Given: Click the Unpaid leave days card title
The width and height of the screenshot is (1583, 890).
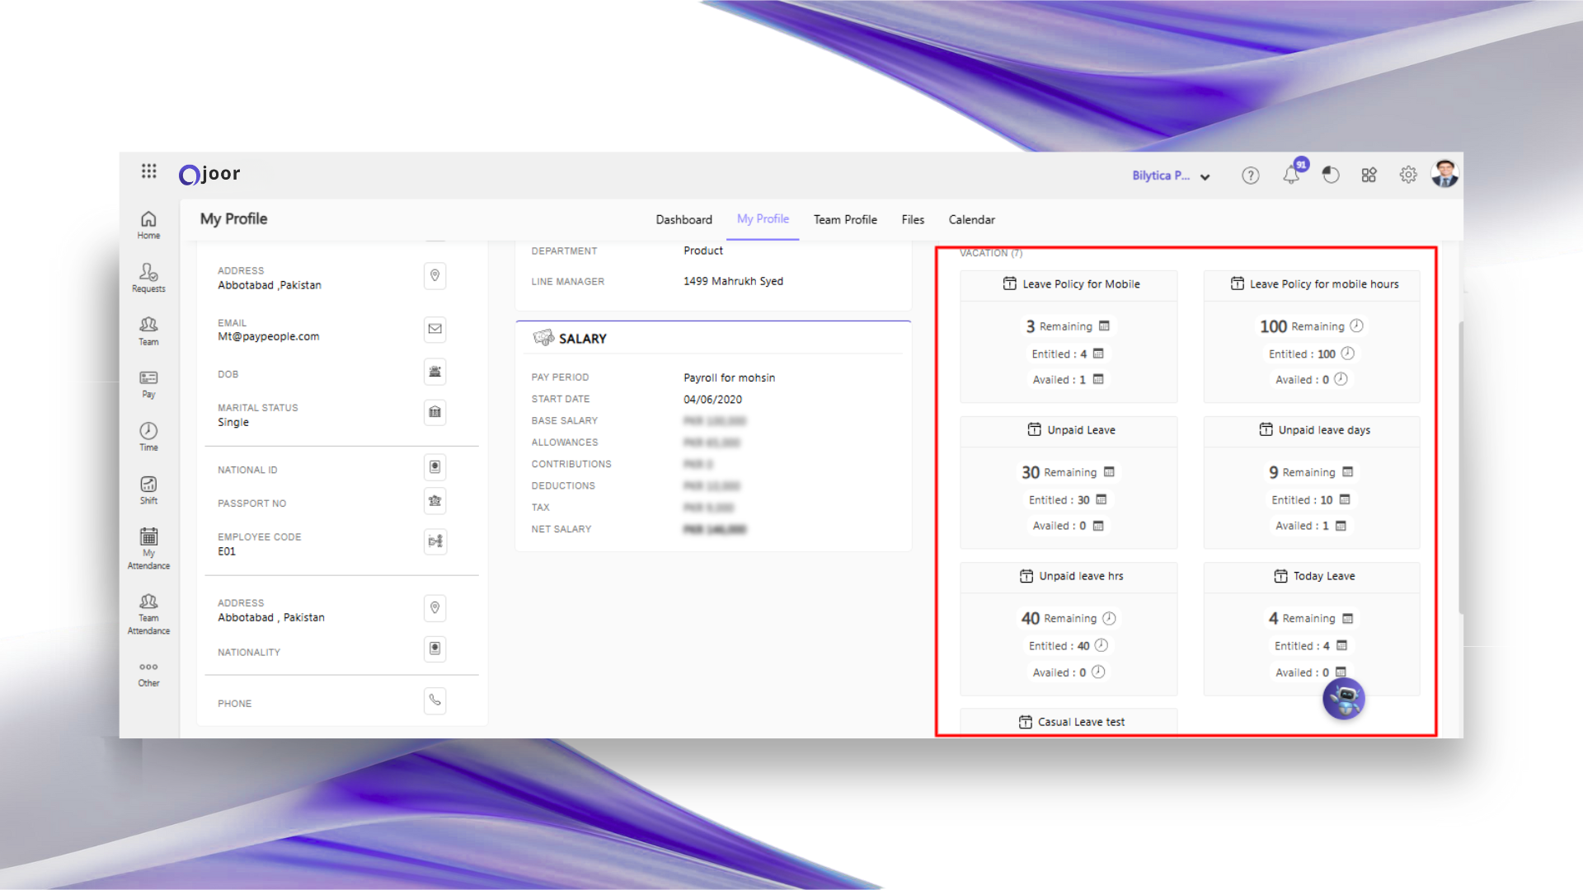Looking at the screenshot, I should (1323, 430).
